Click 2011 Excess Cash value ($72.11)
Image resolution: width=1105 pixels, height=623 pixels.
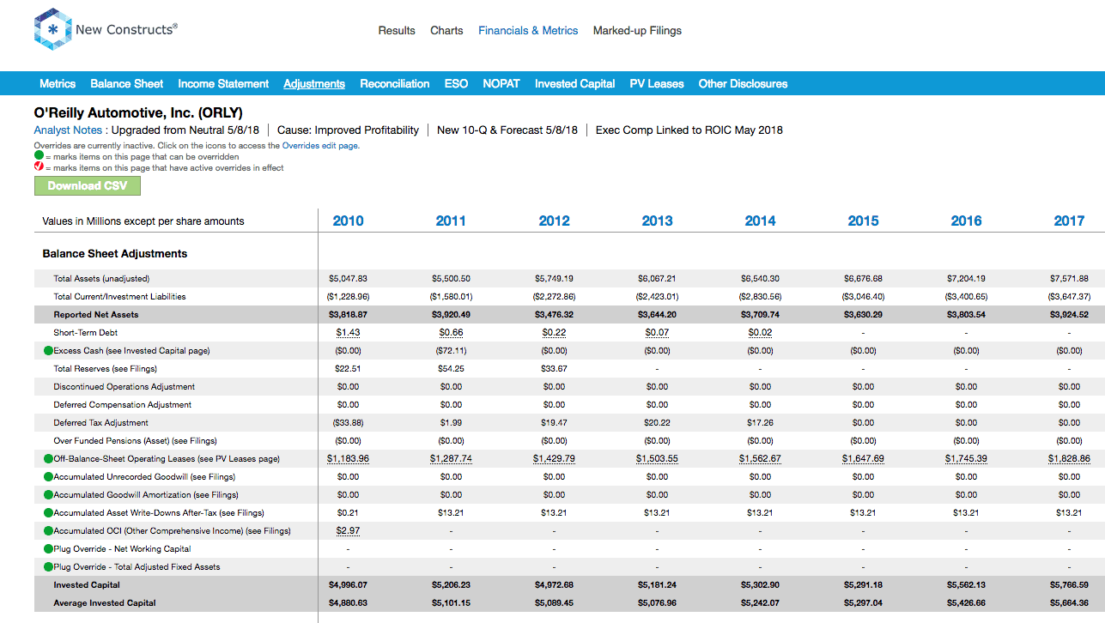[451, 350]
